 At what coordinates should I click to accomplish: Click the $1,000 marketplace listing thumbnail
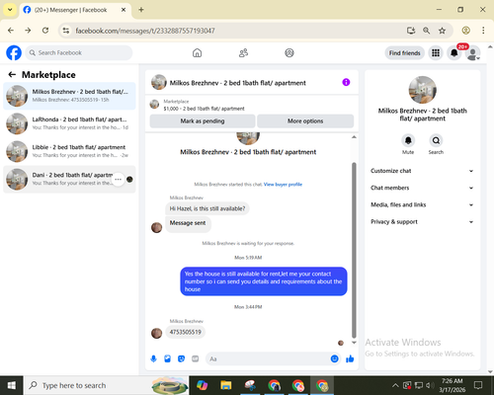click(x=154, y=105)
